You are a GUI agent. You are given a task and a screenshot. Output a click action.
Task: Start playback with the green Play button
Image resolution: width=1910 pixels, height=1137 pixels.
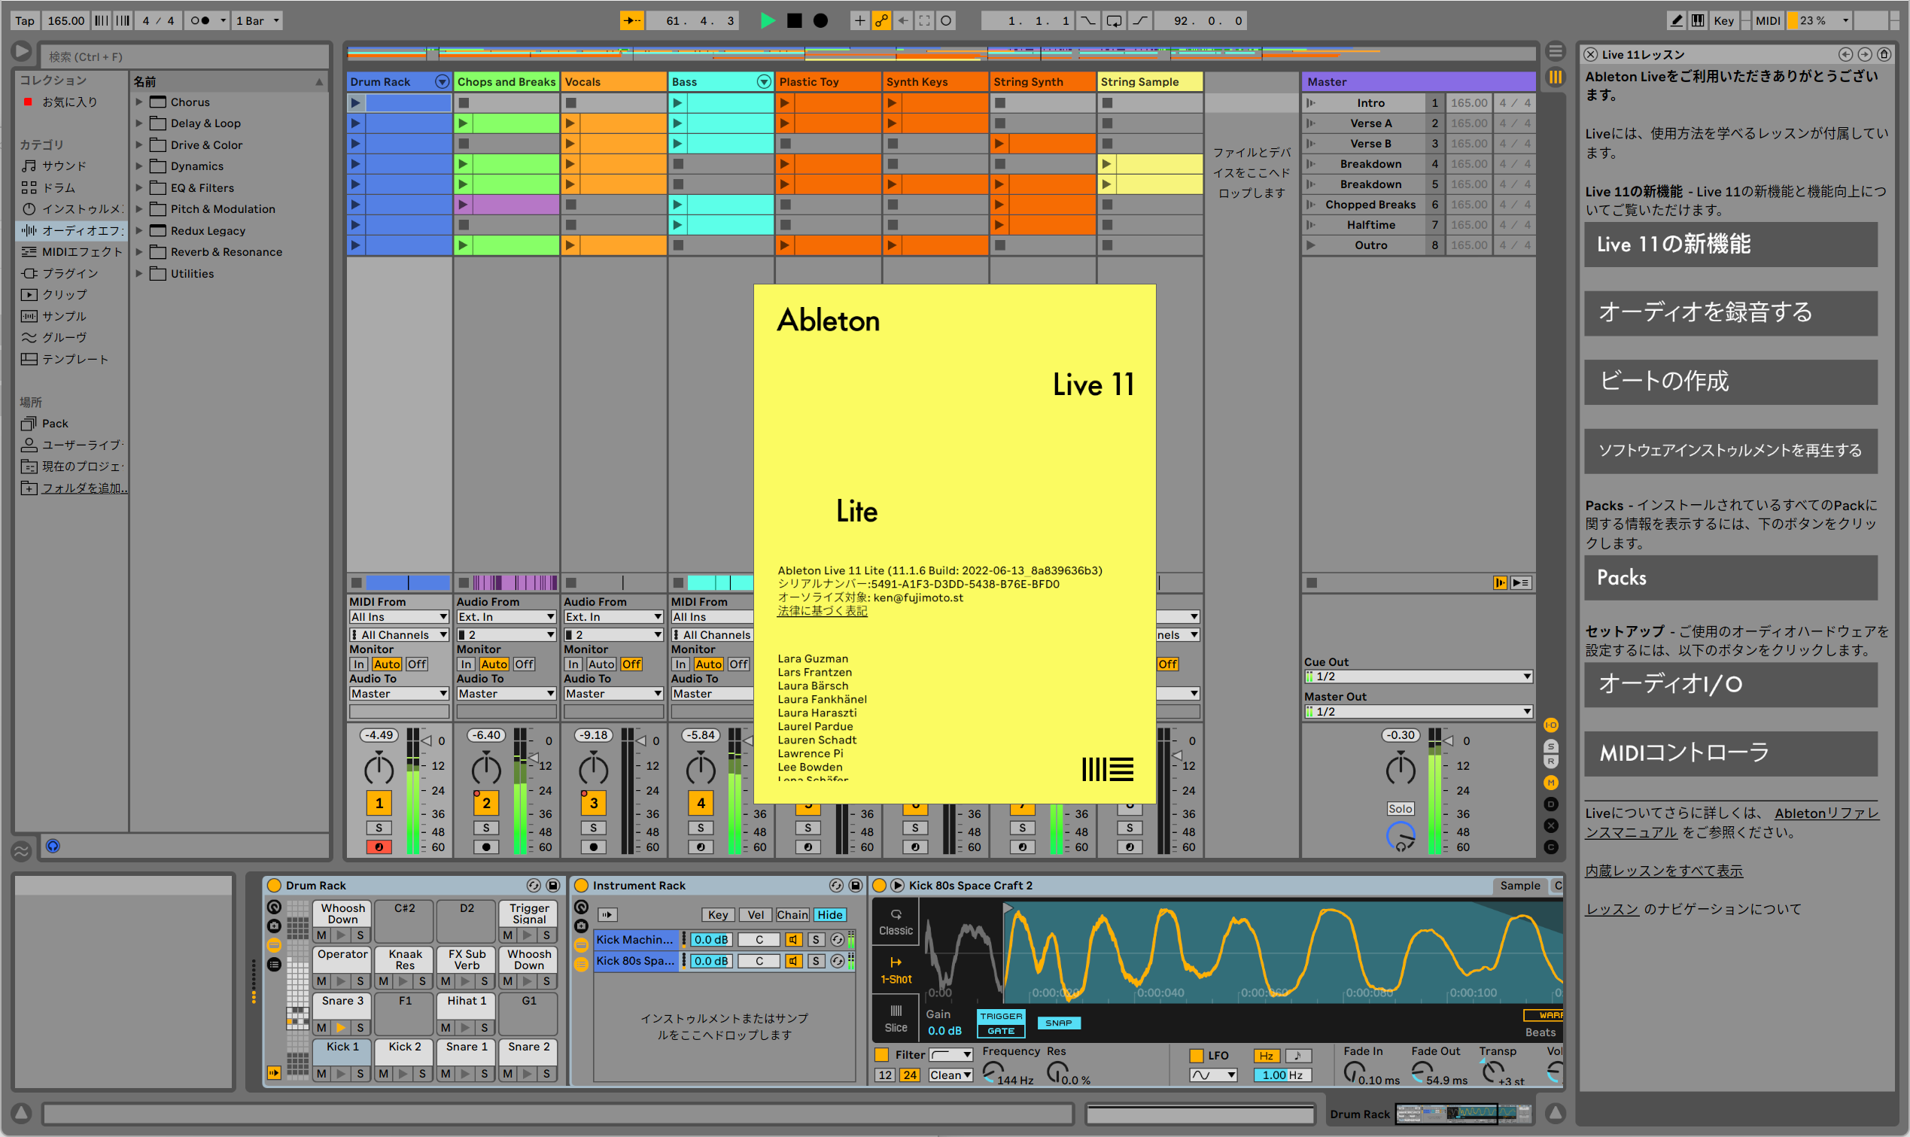click(767, 20)
